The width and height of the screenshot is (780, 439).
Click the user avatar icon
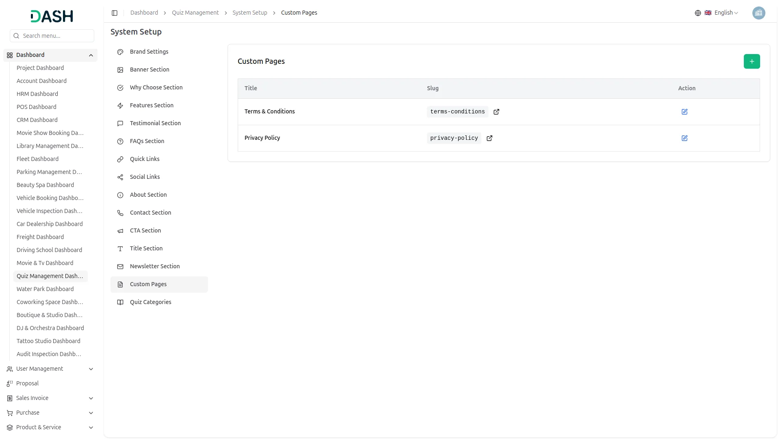pos(758,13)
